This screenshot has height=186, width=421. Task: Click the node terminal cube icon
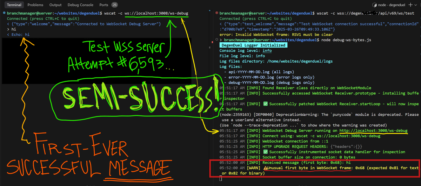pos(375,5)
